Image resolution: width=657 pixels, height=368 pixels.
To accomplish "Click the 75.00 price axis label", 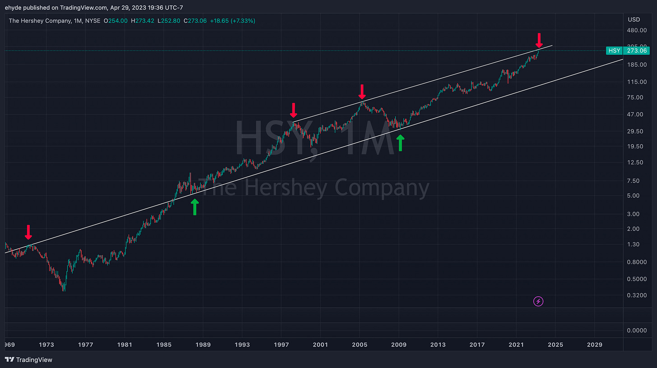I will tap(636, 97).
